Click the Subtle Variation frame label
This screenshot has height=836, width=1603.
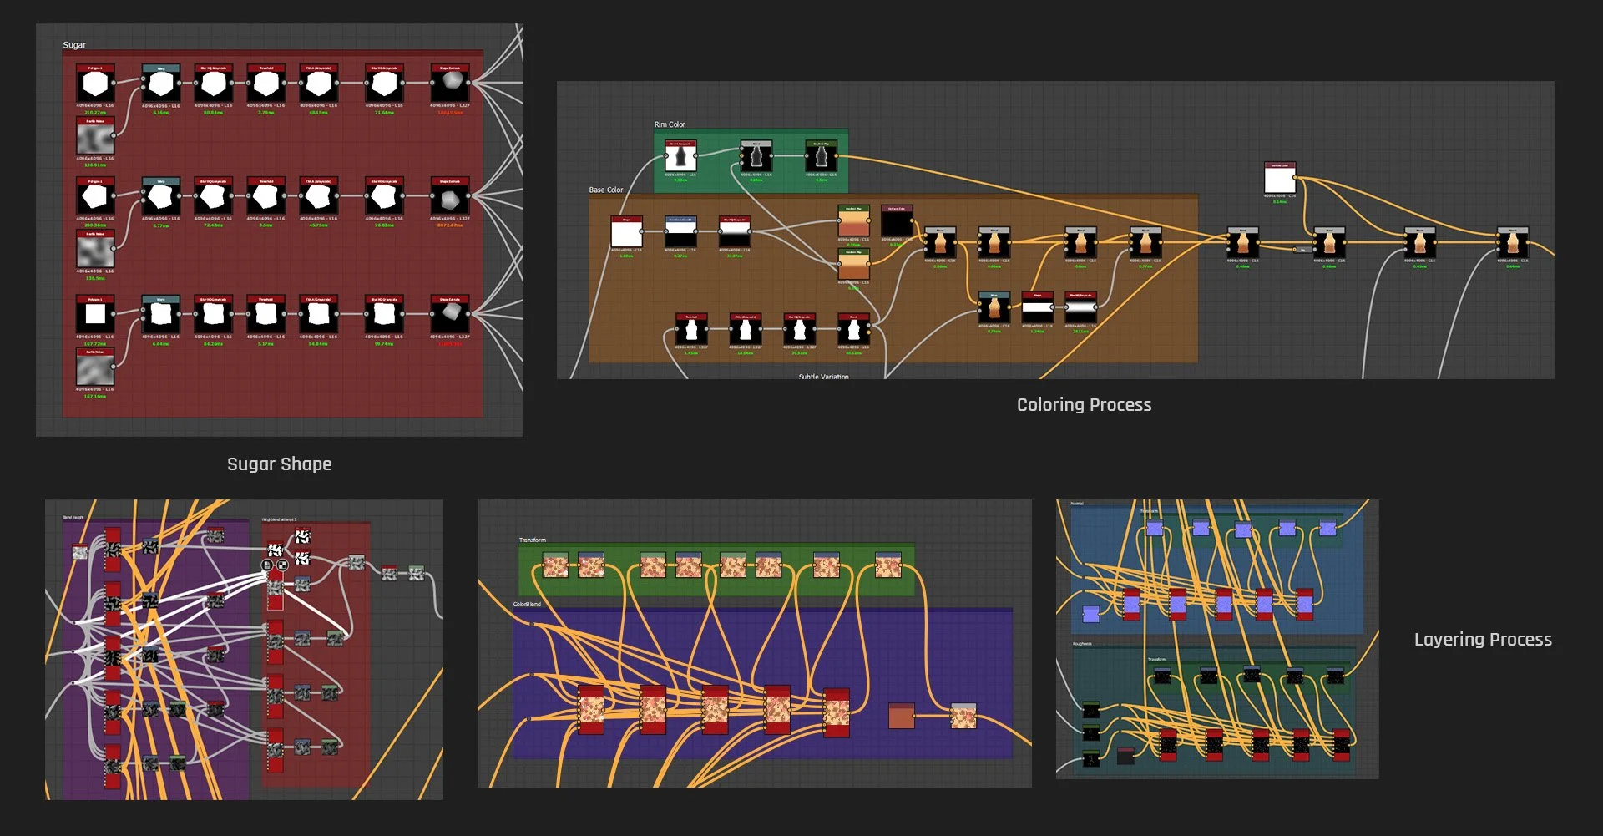823,377
